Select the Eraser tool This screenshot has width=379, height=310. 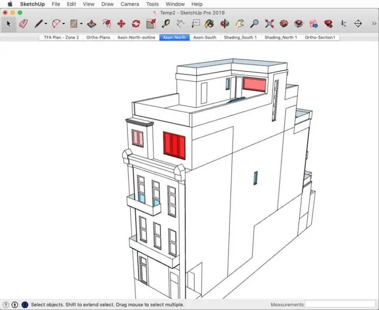[x=23, y=24]
